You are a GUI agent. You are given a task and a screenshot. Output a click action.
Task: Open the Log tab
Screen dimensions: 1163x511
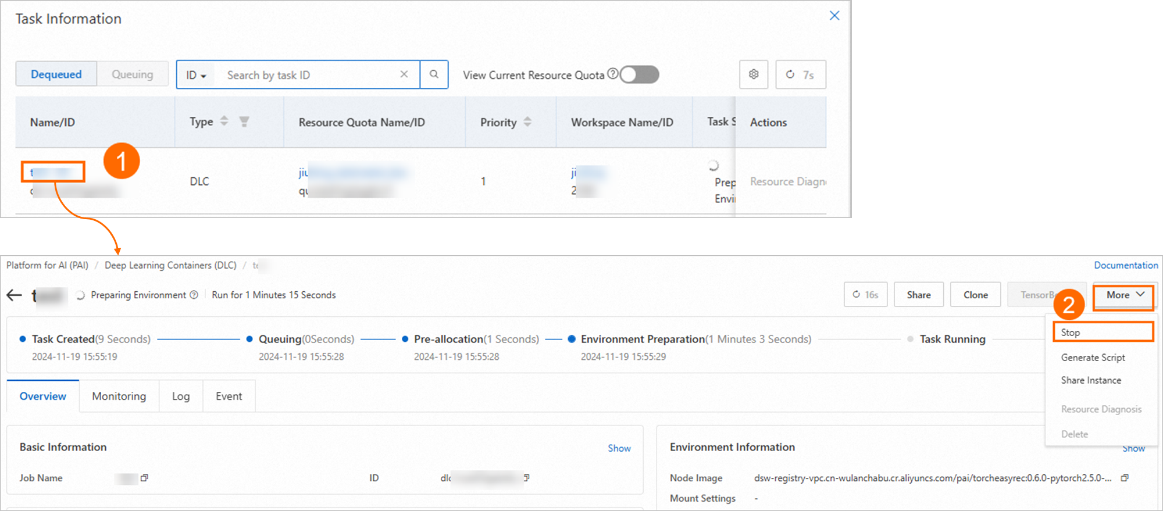181,396
